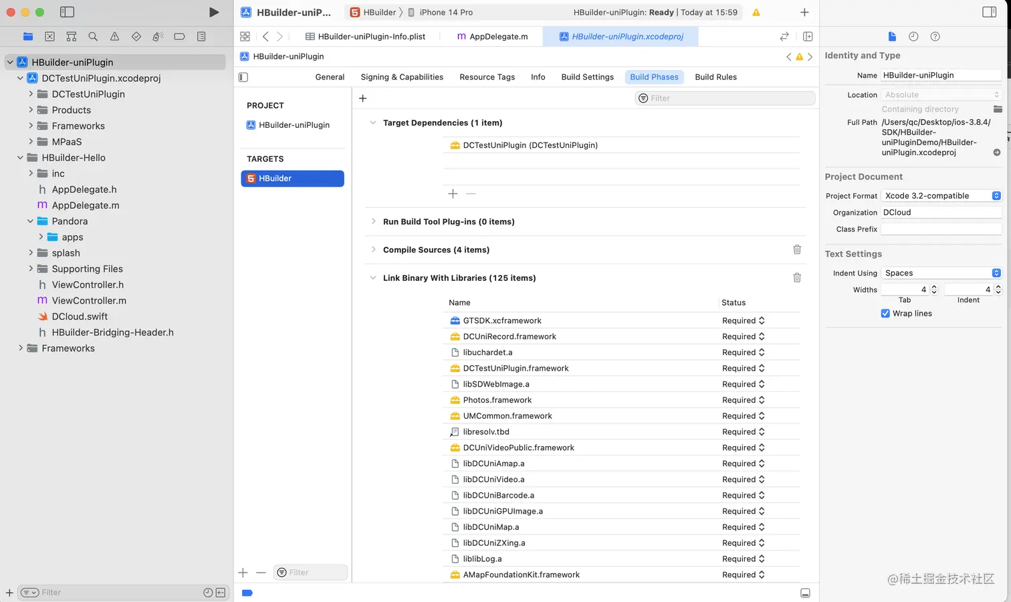Select the HBuilder target
Screen dimensions: 1011x602
pyautogui.click(x=293, y=179)
